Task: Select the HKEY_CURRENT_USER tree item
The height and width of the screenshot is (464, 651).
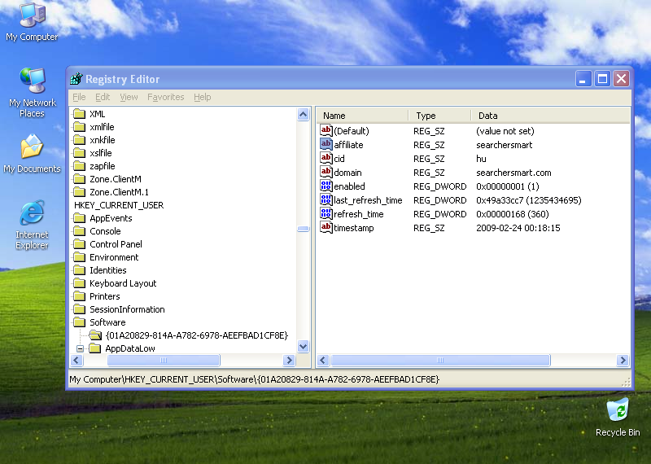Action: pyautogui.click(x=119, y=205)
